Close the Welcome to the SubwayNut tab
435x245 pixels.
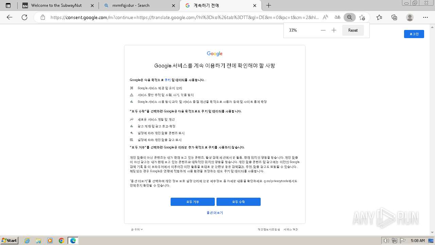point(92,5)
